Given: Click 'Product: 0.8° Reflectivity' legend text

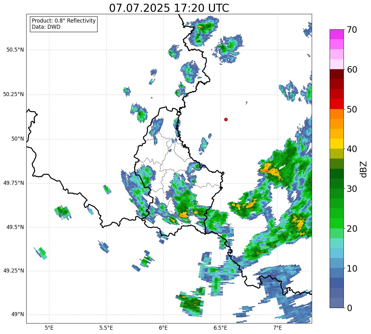Looking at the screenshot, I should coord(64,21).
